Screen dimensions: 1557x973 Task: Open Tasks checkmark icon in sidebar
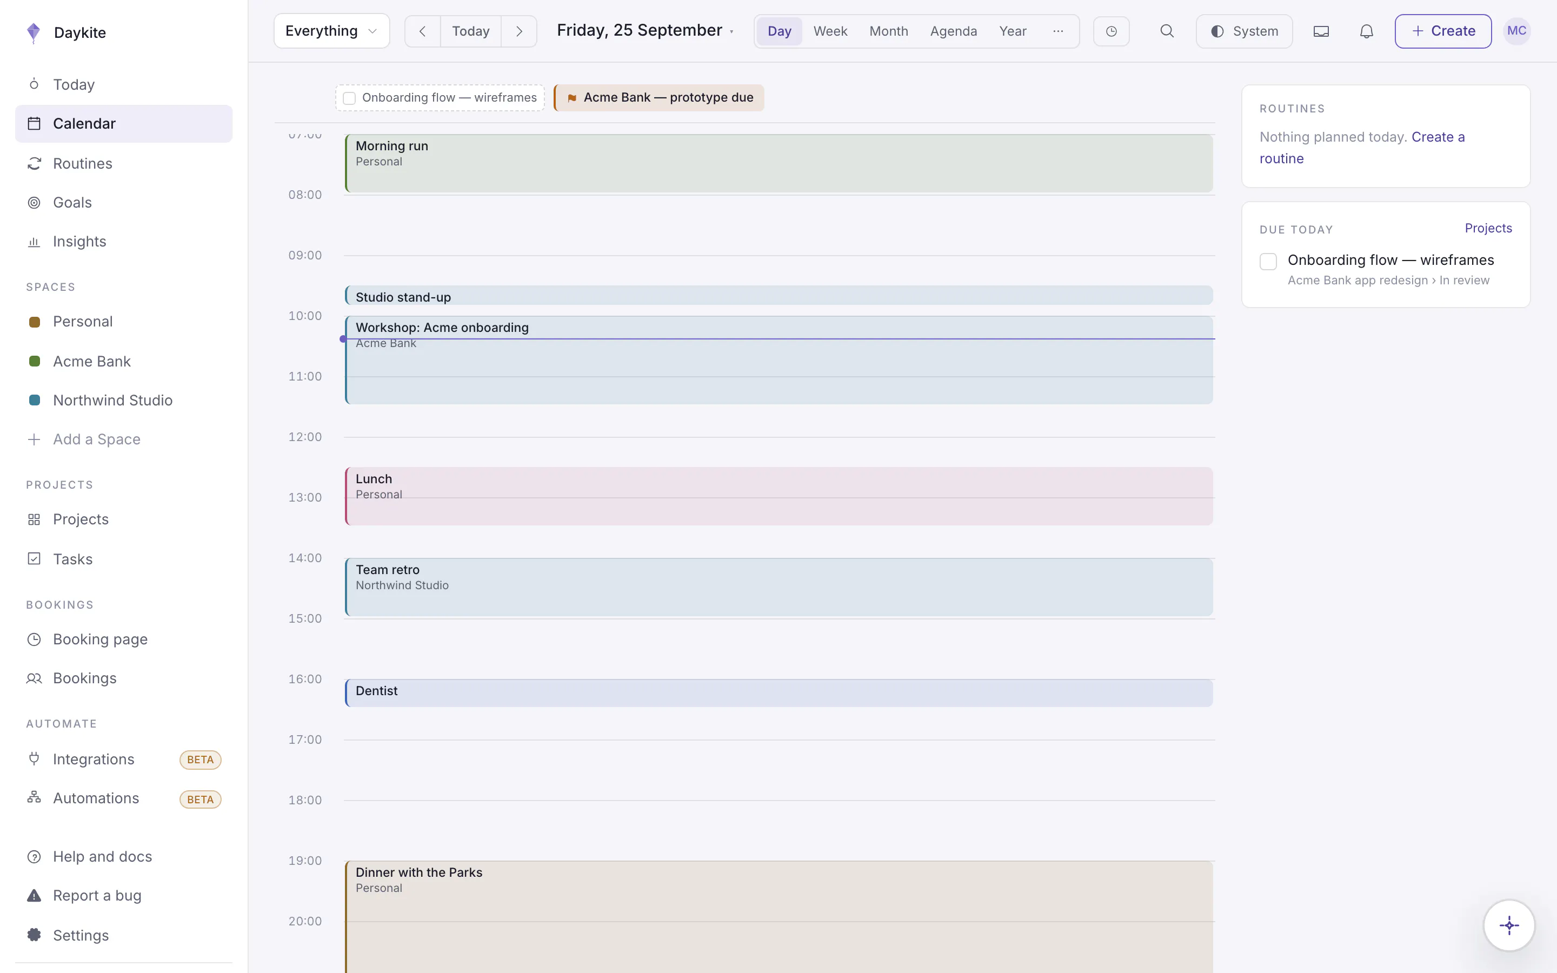tap(34, 558)
